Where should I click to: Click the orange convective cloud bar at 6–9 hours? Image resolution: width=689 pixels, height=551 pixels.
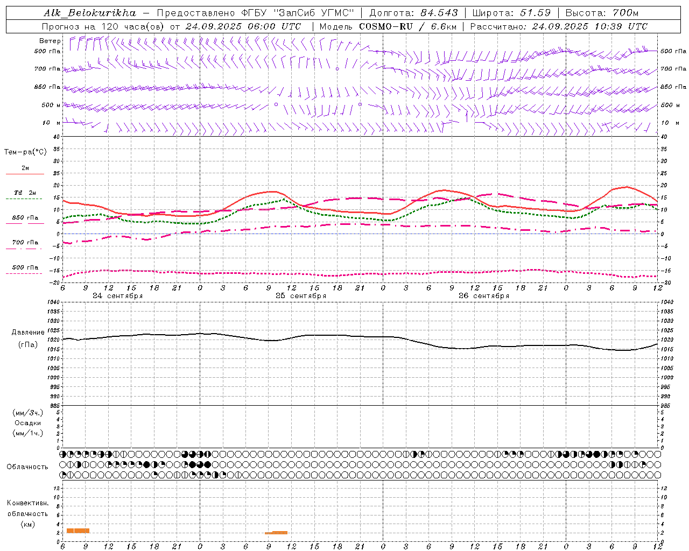click(x=78, y=531)
